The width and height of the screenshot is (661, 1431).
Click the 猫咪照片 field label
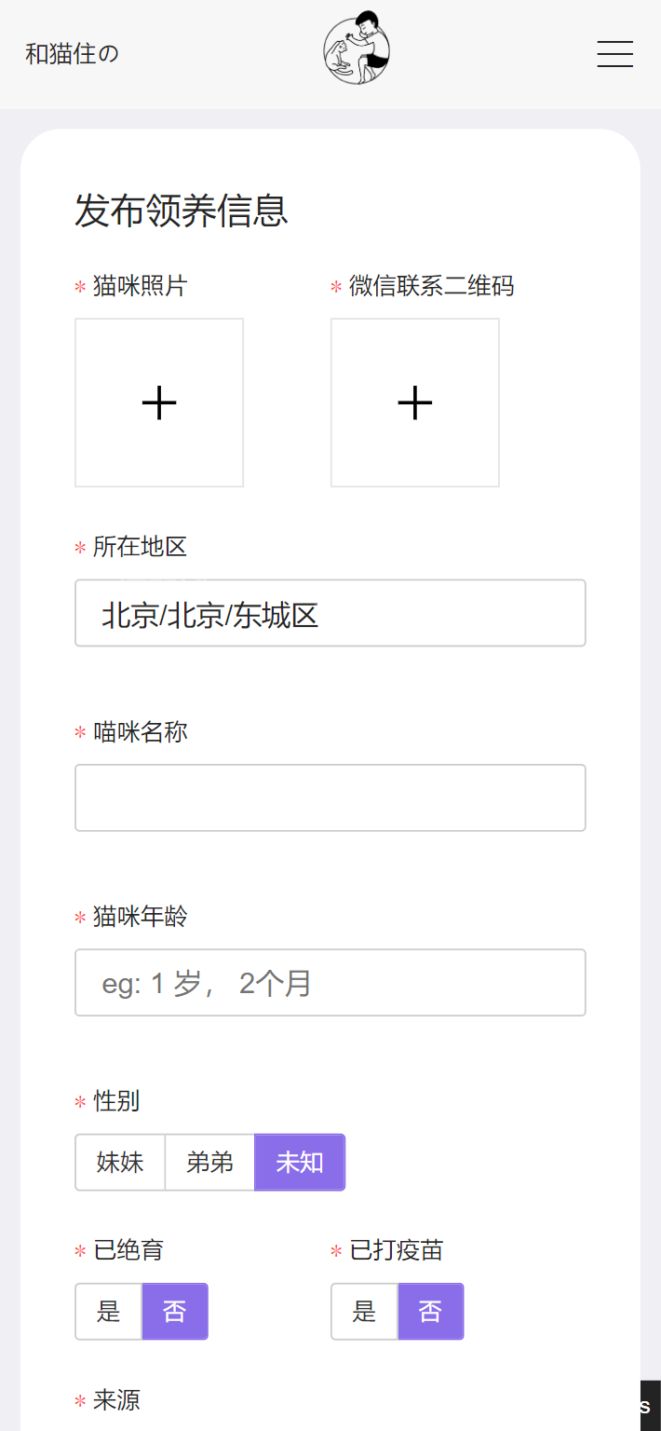point(140,286)
